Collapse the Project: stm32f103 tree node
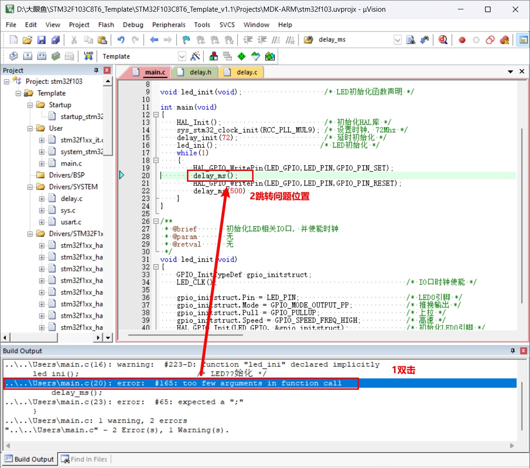530x468 pixels. pos(7,82)
